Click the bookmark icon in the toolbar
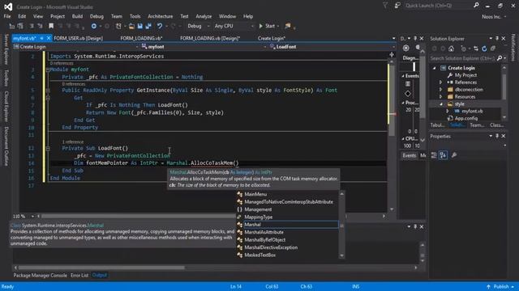This screenshot has height=291, width=519. 51,26
